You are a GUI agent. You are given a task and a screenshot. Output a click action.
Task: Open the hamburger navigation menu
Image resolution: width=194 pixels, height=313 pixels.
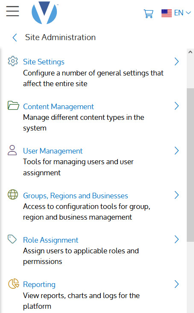point(12,11)
